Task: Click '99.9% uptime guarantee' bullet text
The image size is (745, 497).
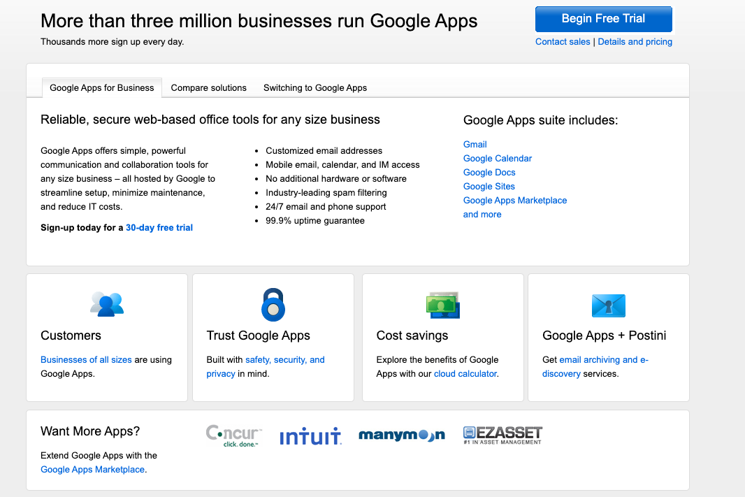Action: pos(315,220)
